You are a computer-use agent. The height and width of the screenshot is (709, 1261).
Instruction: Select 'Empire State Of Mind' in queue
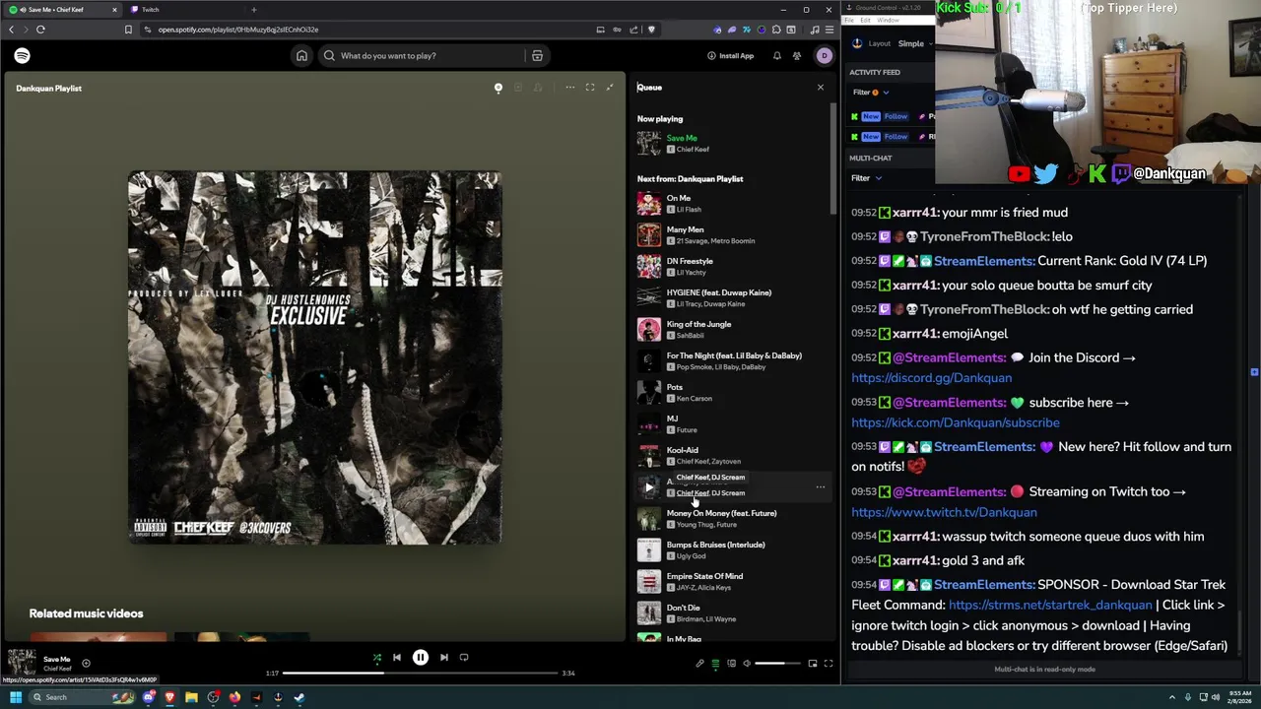point(733,582)
